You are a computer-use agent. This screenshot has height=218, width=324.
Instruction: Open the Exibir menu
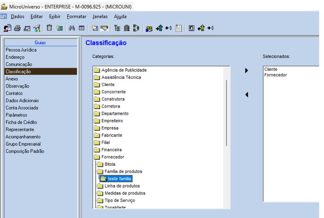[55, 17]
